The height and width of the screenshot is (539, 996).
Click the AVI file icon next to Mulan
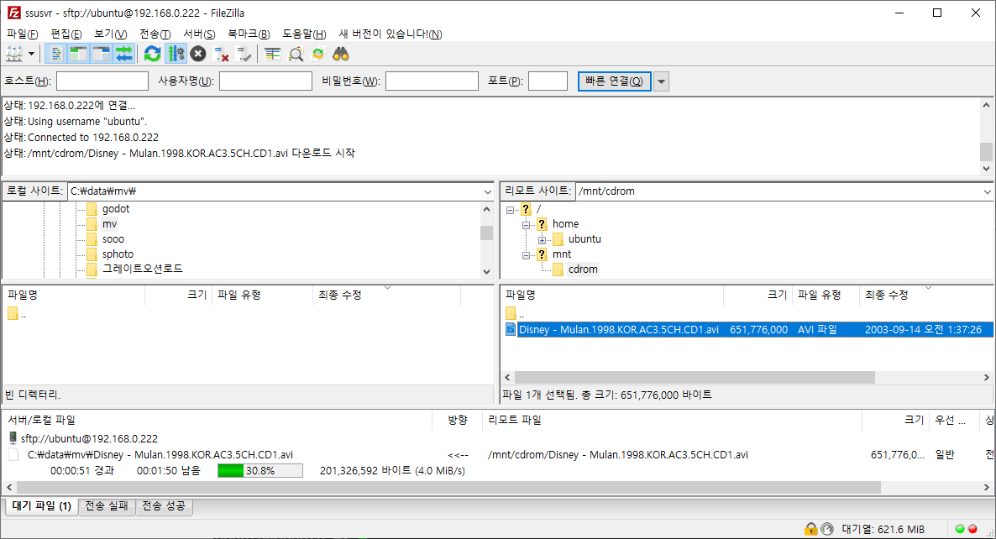click(511, 329)
